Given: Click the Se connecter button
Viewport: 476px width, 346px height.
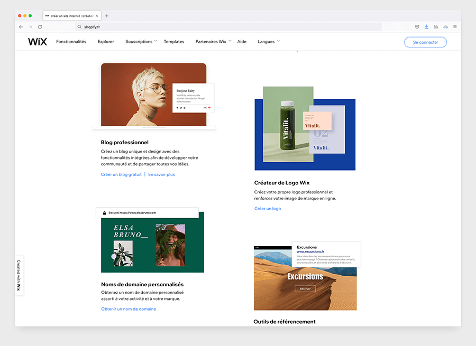Looking at the screenshot, I should click(425, 42).
